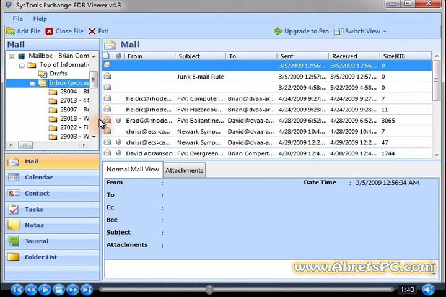This screenshot has width=446, height=297.
Task: Select the David Abramson FW: Evergreen message
Action: (x=267, y=153)
